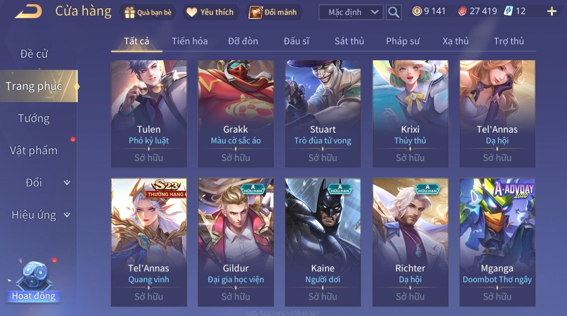The width and height of the screenshot is (567, 316).
Task: Switch to the Pháp sư tab
Action: [402, 41]
